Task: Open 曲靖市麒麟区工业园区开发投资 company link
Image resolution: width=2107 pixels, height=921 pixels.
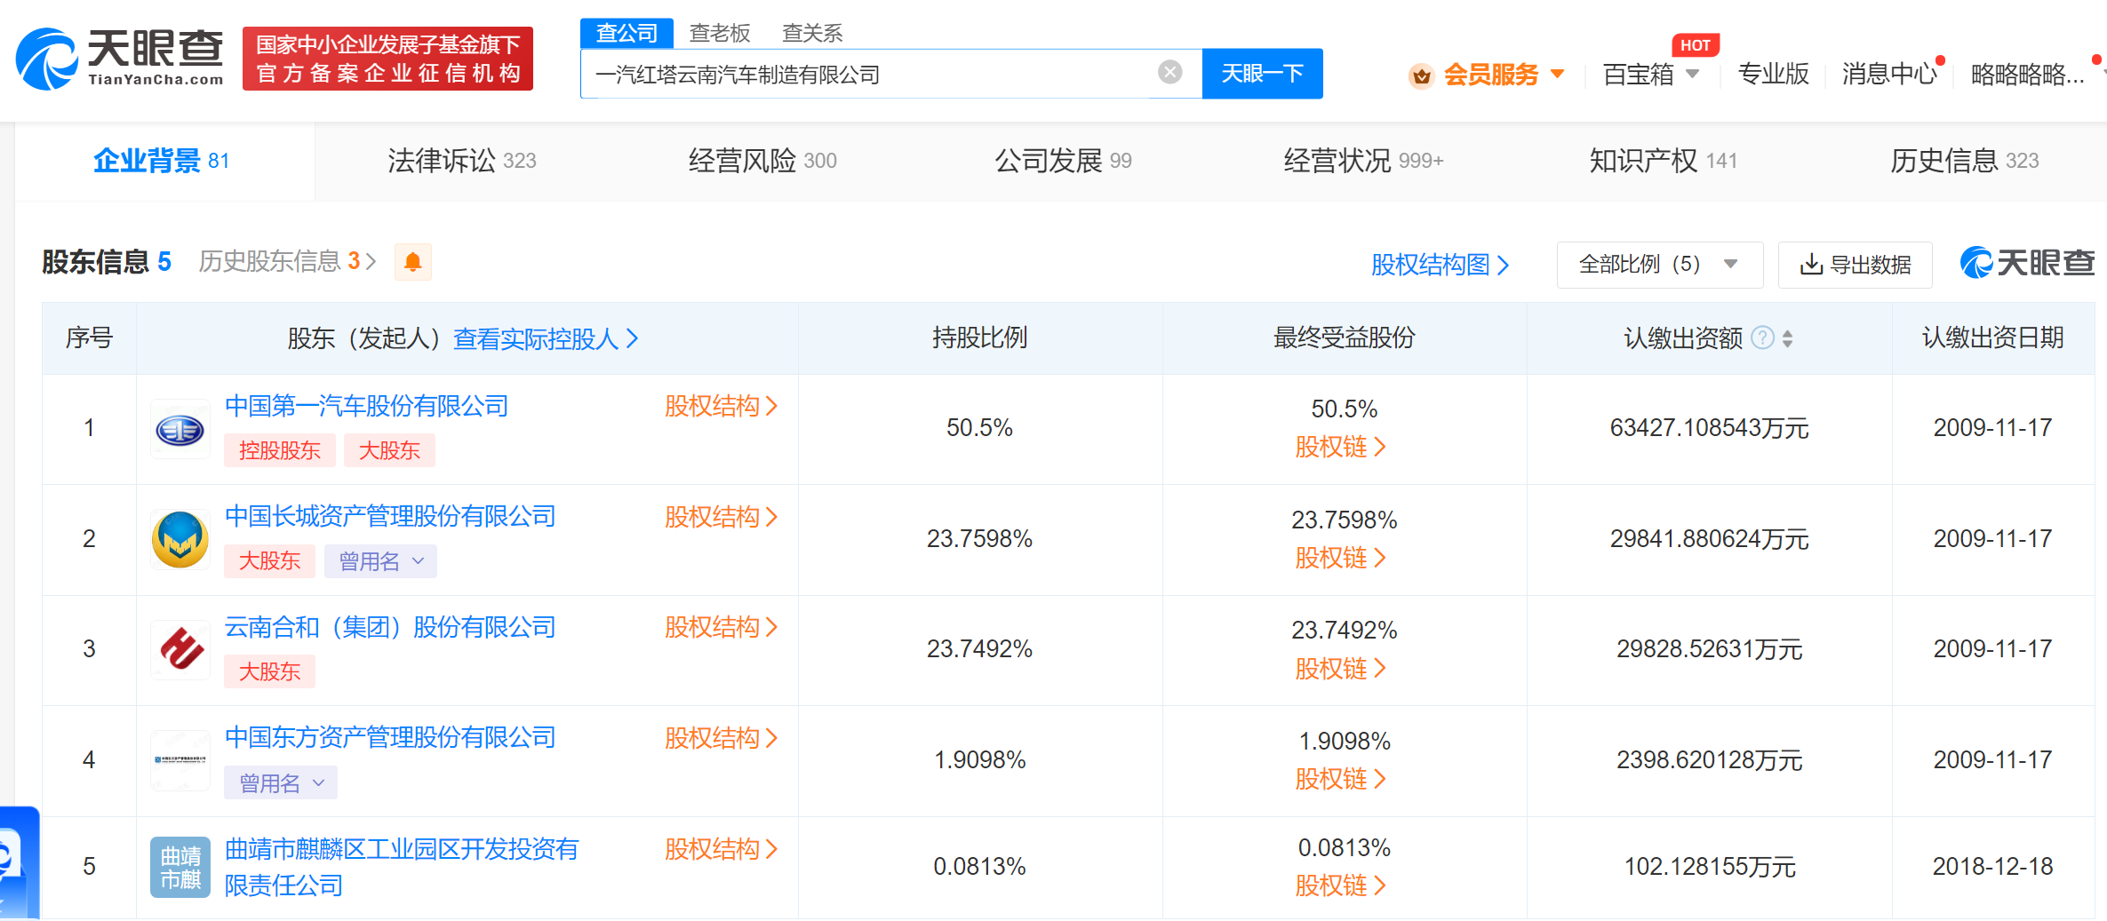Action: [x=401, y=867]
